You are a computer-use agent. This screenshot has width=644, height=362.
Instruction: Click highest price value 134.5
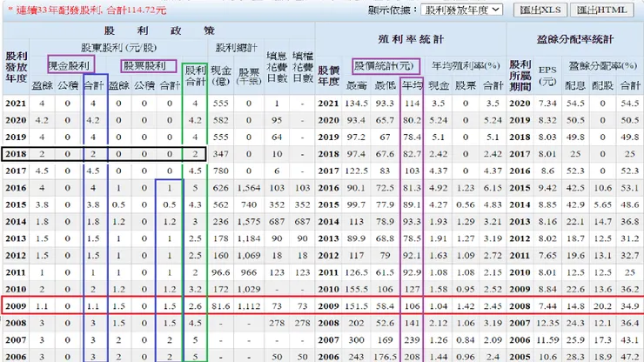[x=356, y=104]
